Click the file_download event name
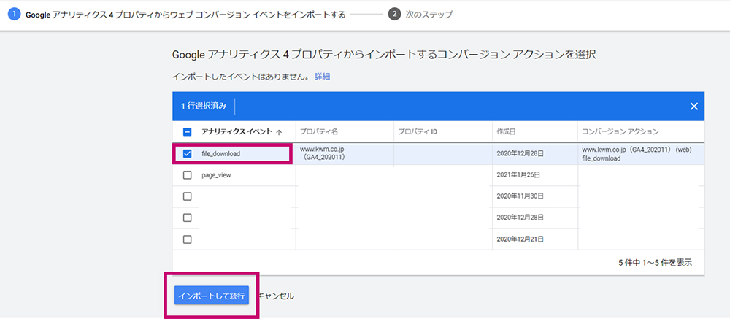The image size is (730, 319). click(220, 154)
